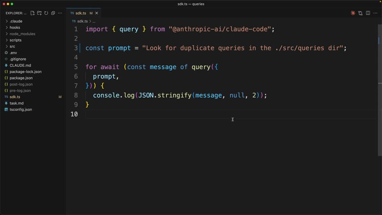The width and height of the screenshot is (382, 215).
Task: Split the editor to the right
Action: point(368,13)
